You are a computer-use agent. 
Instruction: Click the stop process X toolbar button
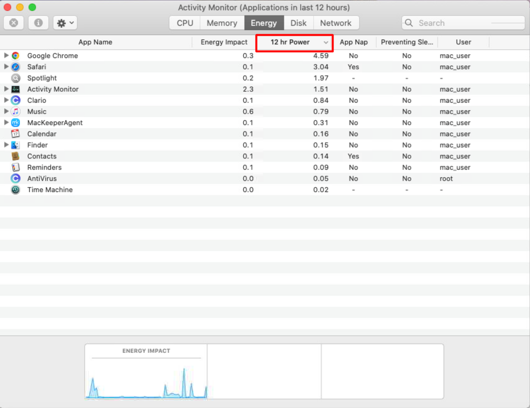tap(13, 23)
